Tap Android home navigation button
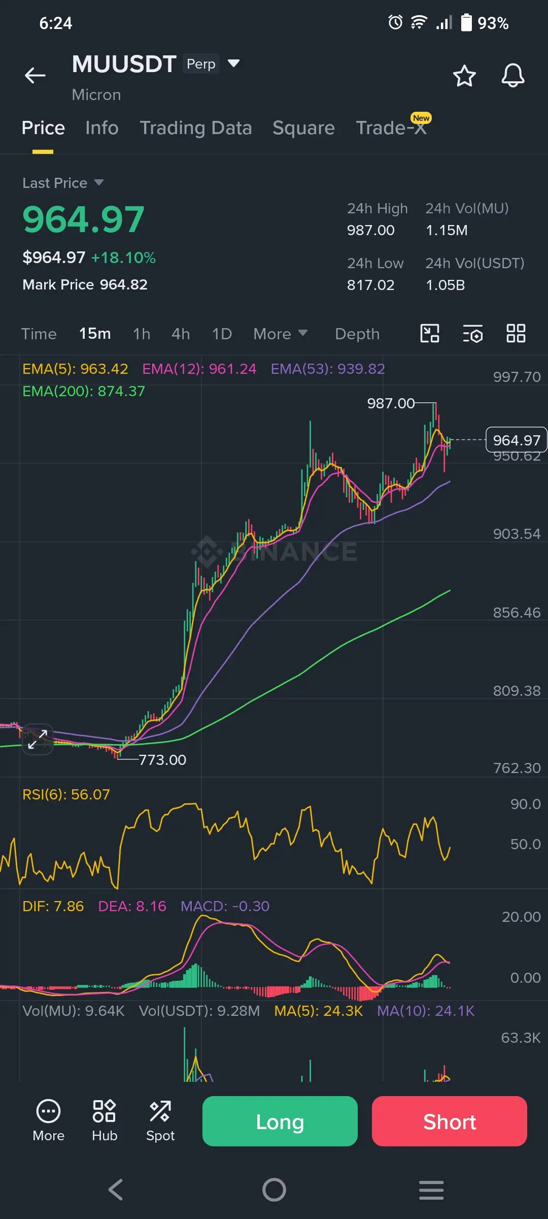The height and width of the screenshot is (1219, 548). coord(274,1190)
